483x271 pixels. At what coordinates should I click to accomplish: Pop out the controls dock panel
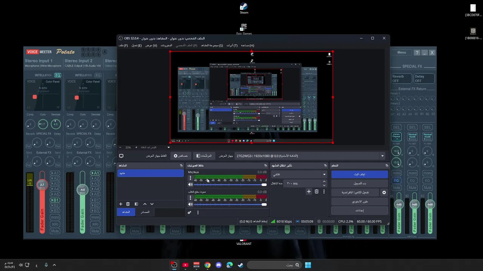[386, 166]
